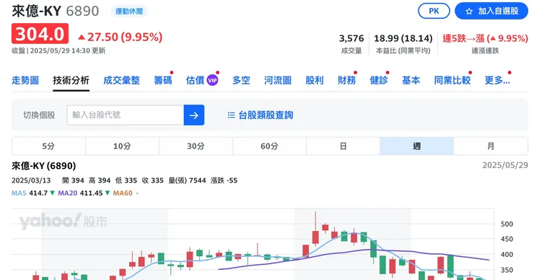
Task: Click the list icon beside 台股類股查詢
Action: click(231, 115)
